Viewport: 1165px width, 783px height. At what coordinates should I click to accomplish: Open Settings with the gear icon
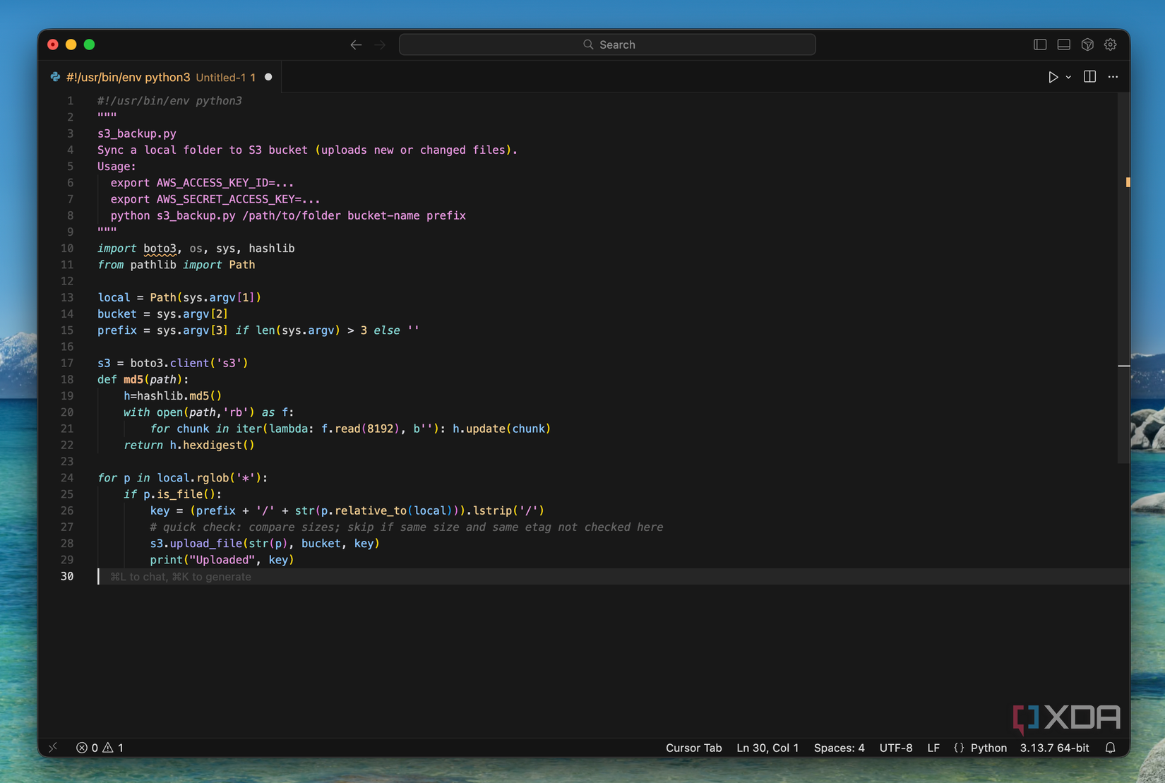click(x=1110, y=44)
